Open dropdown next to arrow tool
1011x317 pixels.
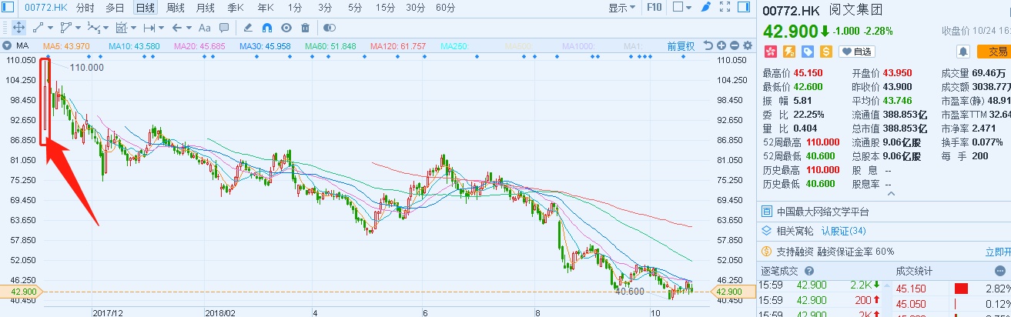pyautogui.click(x=189, y=28)
